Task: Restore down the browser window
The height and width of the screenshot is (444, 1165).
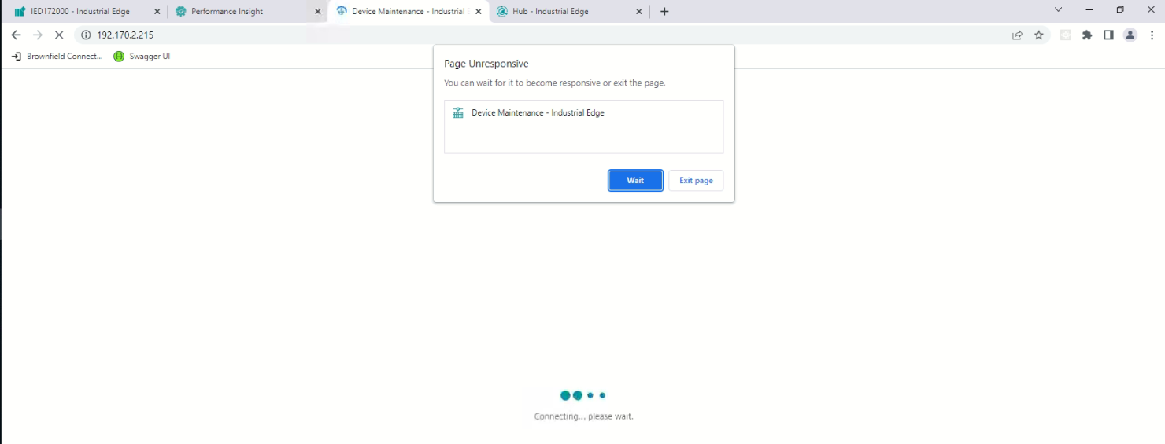Action: coord(1120,10)
